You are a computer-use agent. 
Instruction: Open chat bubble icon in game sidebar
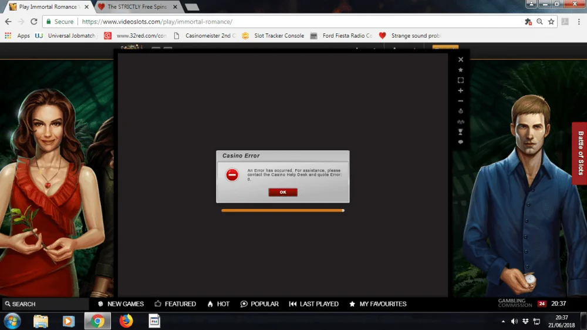click(460, 142)
